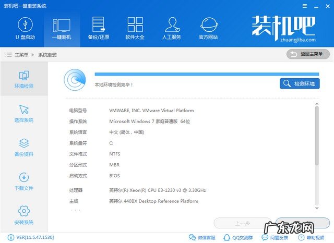Select the 下载文件 step in sidebar

[24, 181]
